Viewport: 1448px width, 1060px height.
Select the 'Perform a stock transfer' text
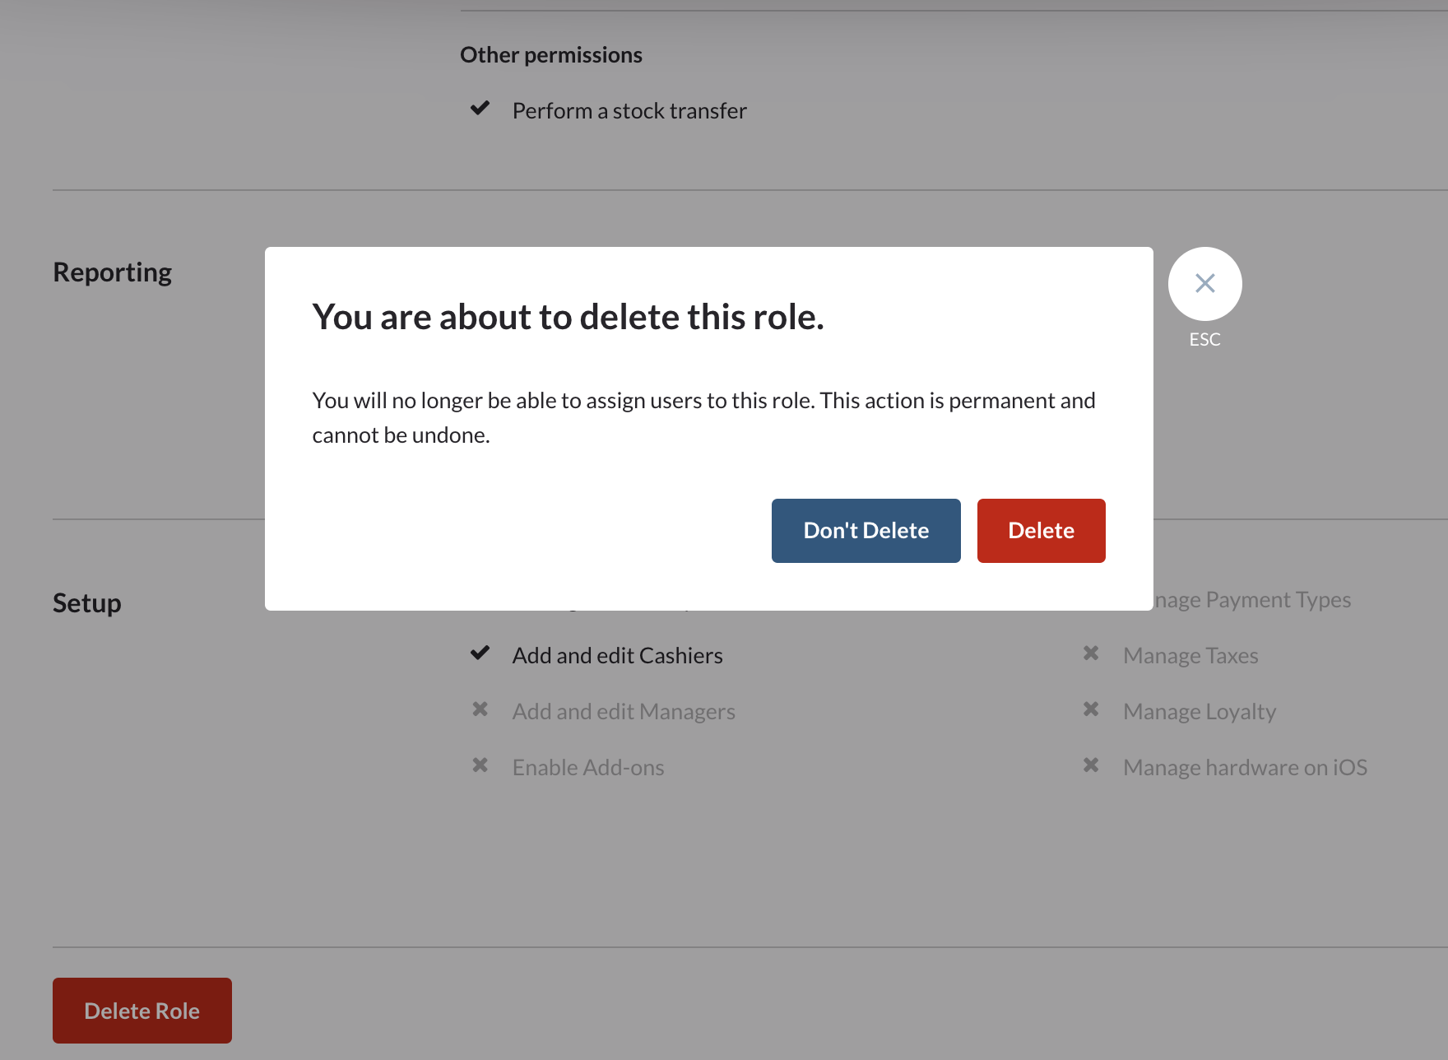(629, 110)
